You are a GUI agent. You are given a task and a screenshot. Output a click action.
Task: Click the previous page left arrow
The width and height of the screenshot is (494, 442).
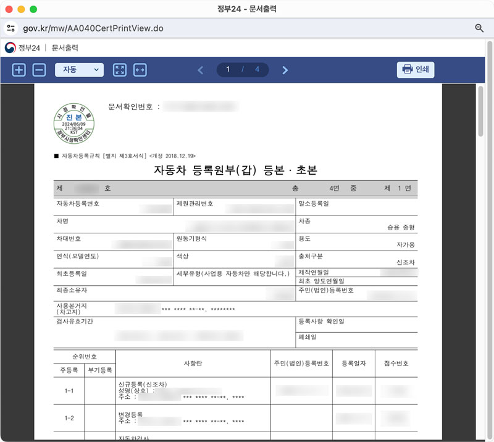click(200, 70)
